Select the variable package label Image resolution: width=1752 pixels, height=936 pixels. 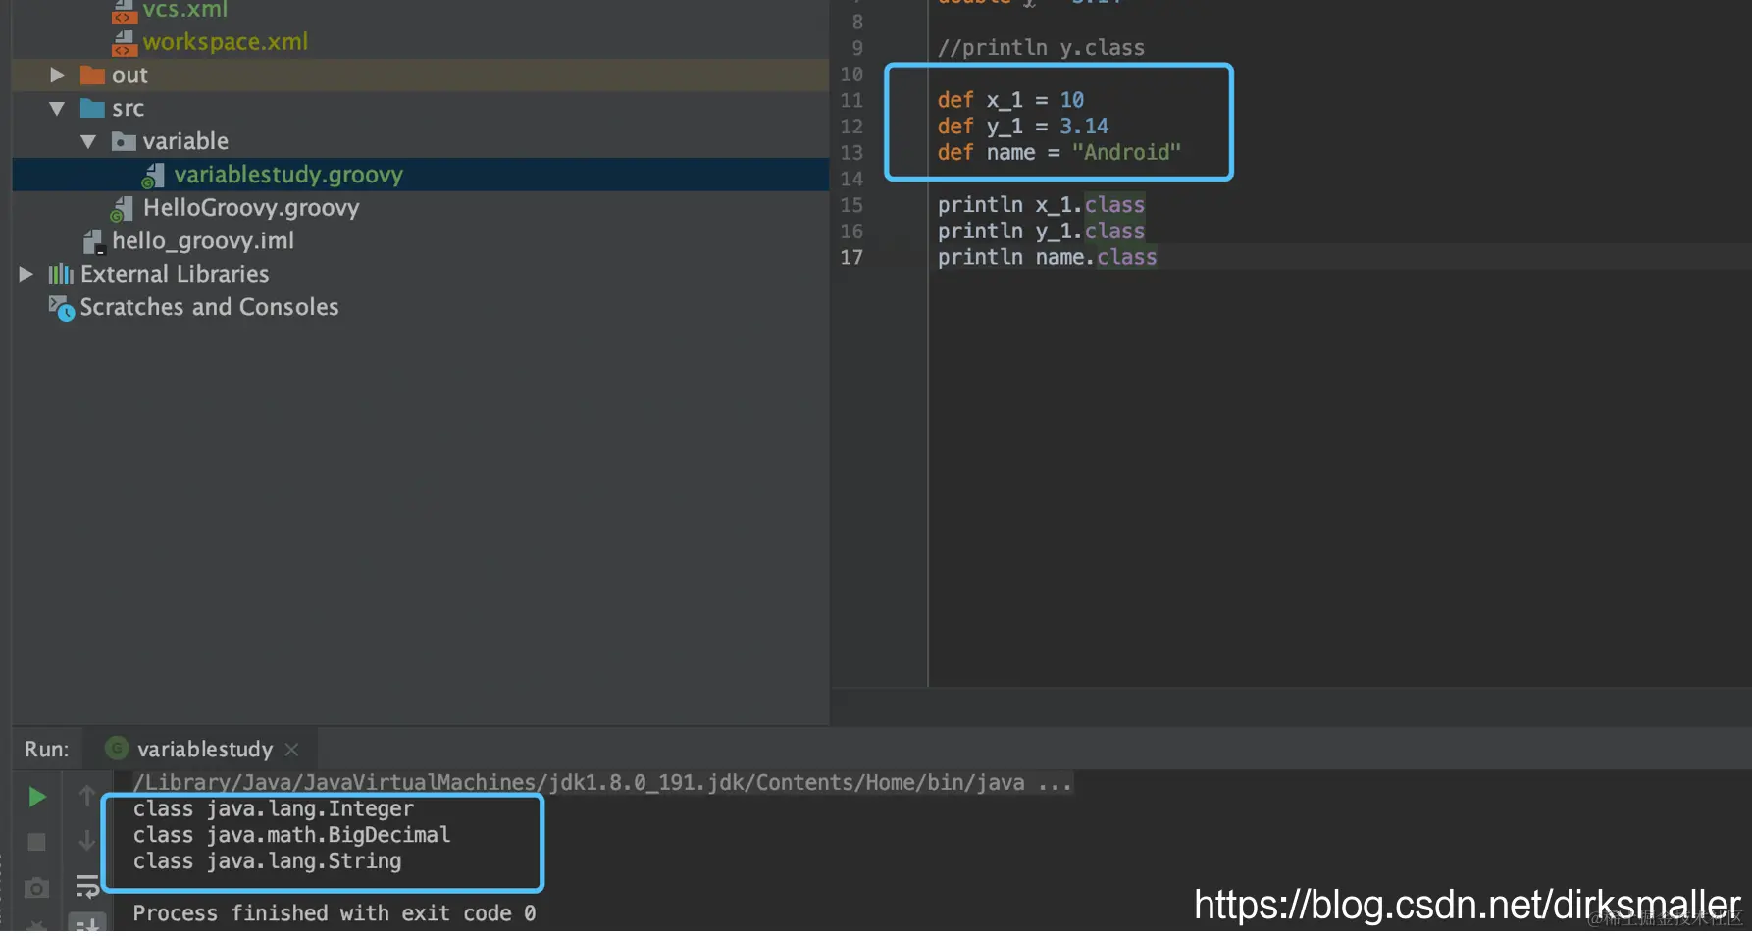pos(185,141)
